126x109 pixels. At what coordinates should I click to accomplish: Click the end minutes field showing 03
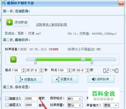[64, 70]
